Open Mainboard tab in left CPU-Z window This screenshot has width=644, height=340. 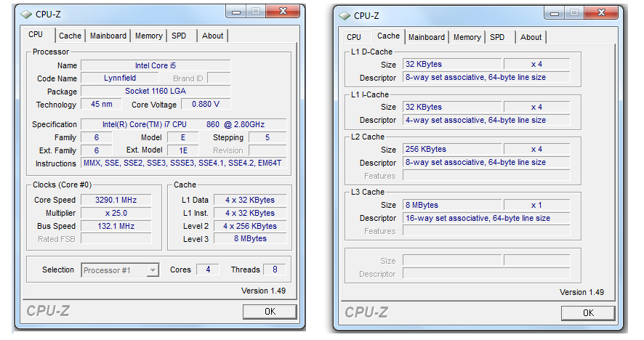(108, 36)
